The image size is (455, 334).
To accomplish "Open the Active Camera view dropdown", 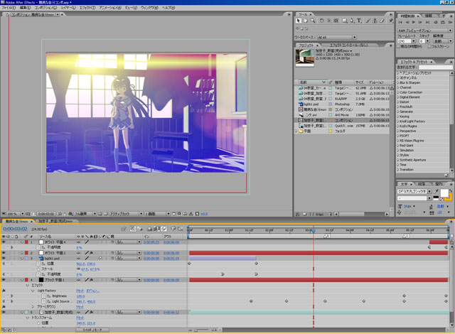I will coord(127,214).
